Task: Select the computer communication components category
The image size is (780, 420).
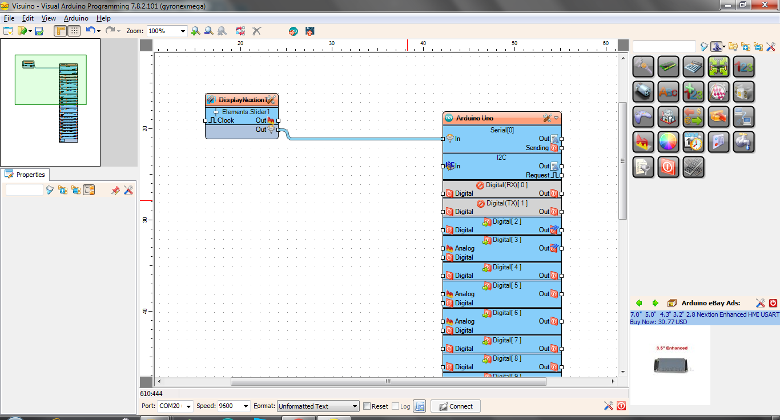Action: (743, 116)
